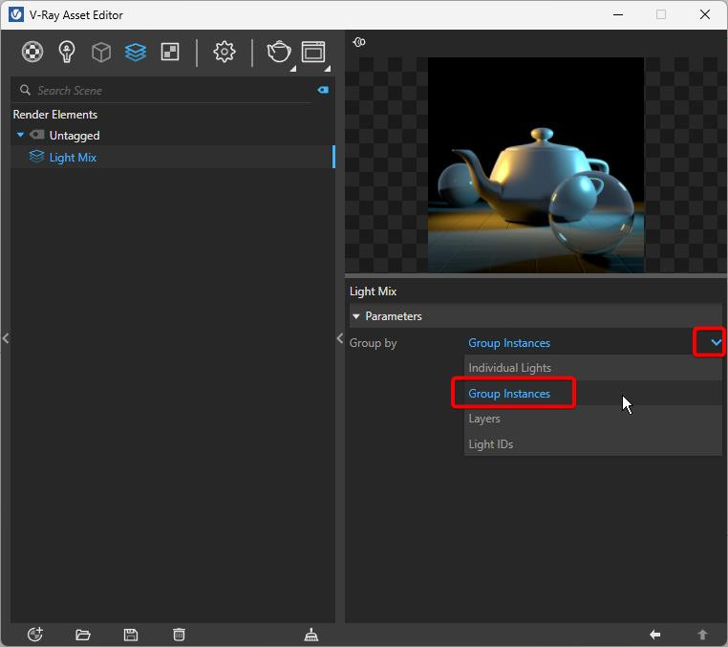The image size is (728, 647).
Task: Select the Render Elements layers icon
Action: [136, 52]
